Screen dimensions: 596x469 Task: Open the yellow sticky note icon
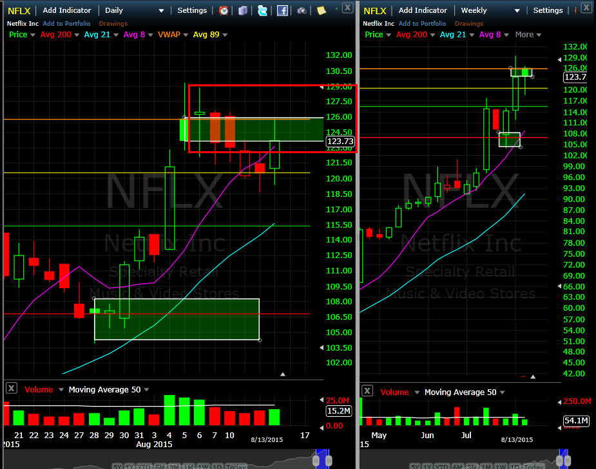[322, 10]
